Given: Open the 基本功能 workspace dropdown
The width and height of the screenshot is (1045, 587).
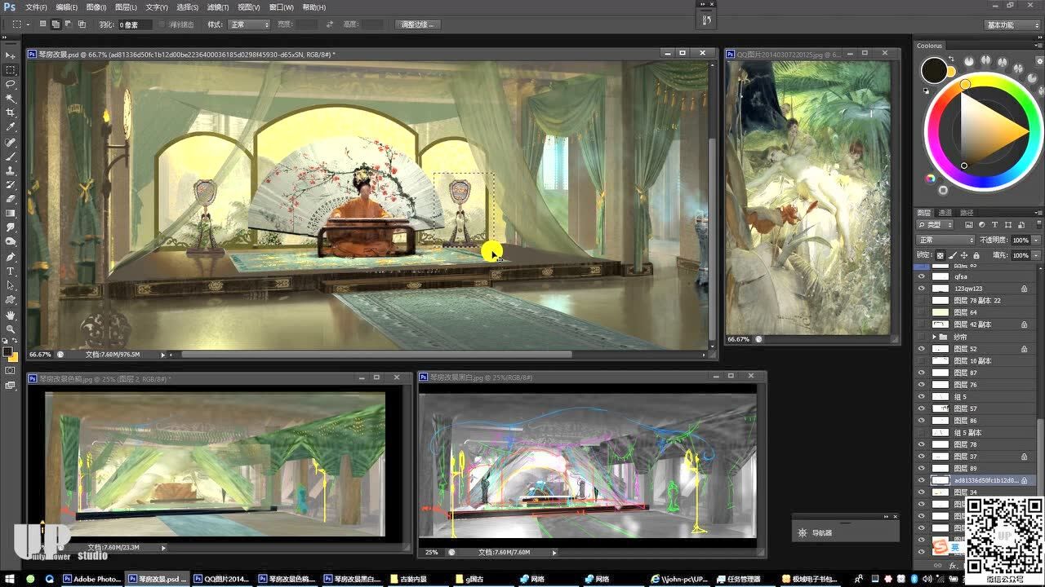Looking at the screenshot, I should point(1011,24).
